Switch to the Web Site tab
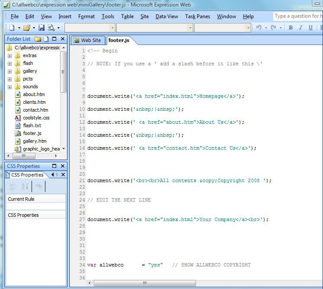Screen dimensions: 323x289 (88, 40)
